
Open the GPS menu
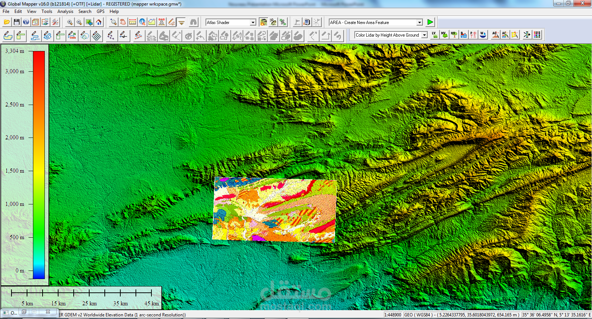point(101,11)
